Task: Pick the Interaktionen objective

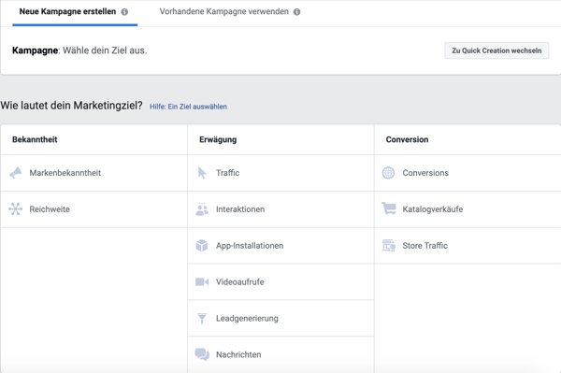Action: pos(280,209)
